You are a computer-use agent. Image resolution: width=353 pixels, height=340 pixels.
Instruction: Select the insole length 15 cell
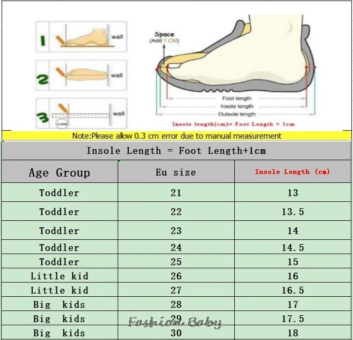293,261
